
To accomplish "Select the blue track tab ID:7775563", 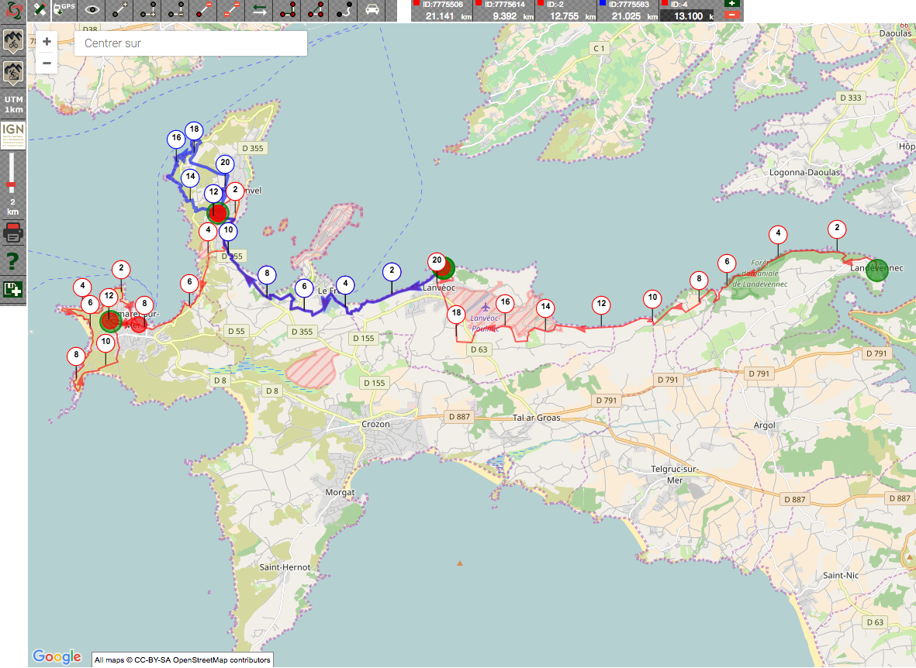I will click(x=627, y=10).
